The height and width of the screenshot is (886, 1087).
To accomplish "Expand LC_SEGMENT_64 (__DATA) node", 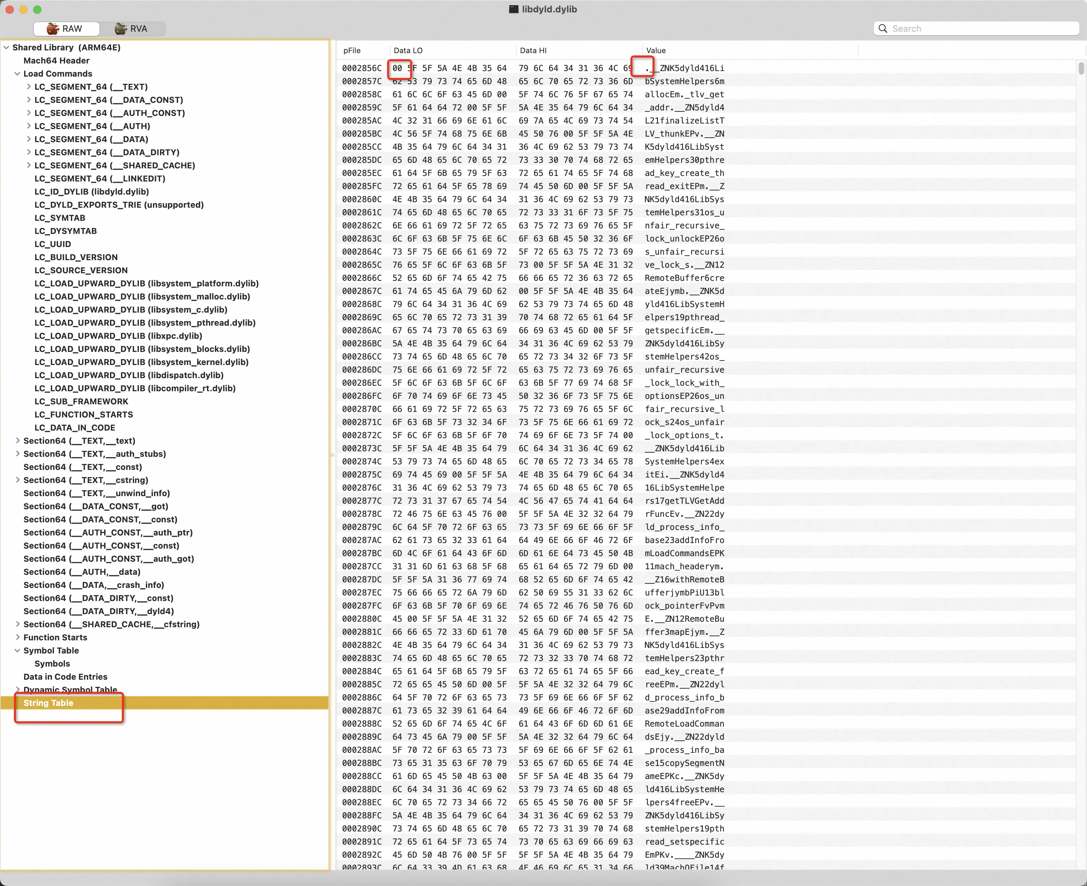I will coord(29,139).
